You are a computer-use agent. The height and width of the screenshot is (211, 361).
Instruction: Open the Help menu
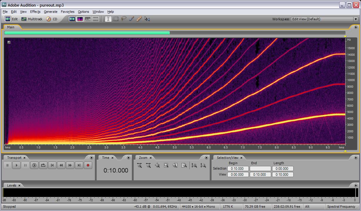(x=111, y=12)
